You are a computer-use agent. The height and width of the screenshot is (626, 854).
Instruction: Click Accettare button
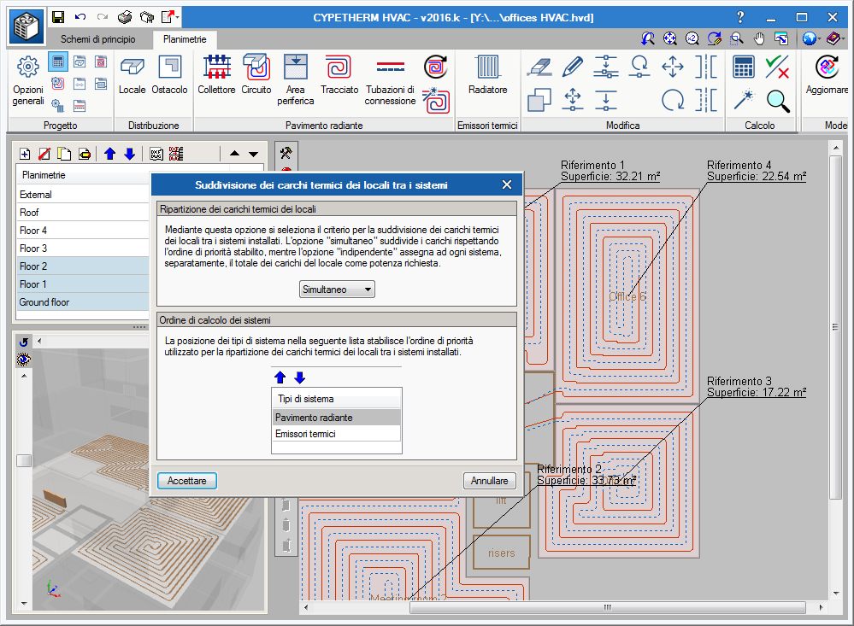pyautogui.click(x=187, y=481)
